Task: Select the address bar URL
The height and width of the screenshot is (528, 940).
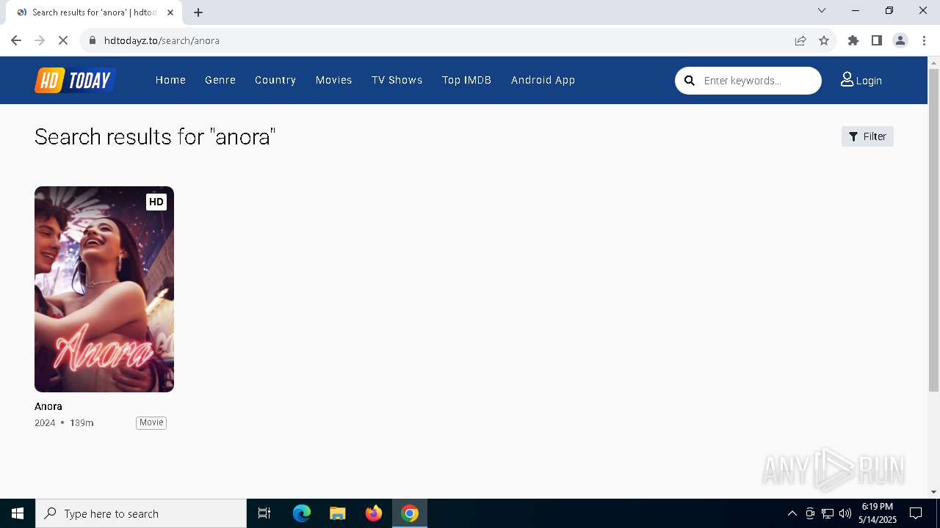Action: point(162,40)
